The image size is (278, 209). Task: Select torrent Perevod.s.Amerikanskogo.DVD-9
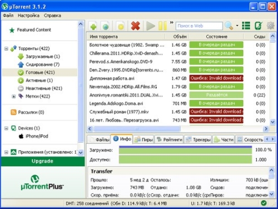[x=121, y=62]
